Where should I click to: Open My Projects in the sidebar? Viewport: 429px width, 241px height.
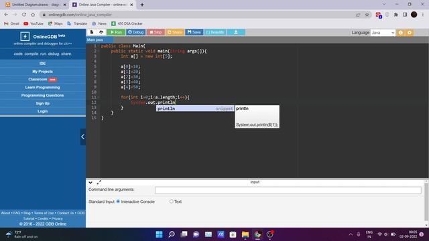(42, 72)
